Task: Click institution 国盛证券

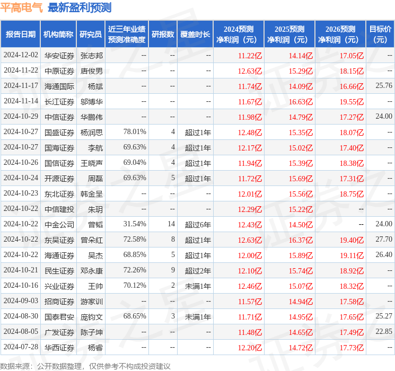Action: [x=59, y=132]
